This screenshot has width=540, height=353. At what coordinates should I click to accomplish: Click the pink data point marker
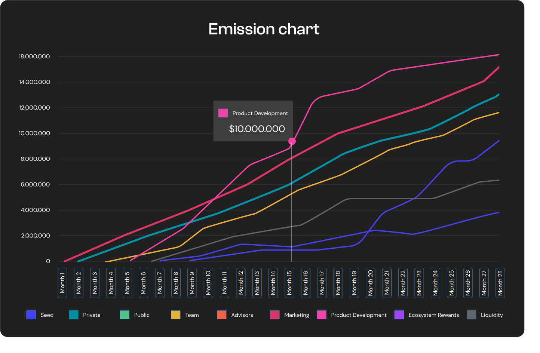coord(292,141)
